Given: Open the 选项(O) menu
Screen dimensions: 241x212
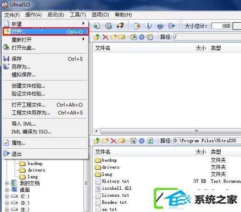Looking at the screenshot, I should point(100,15).
